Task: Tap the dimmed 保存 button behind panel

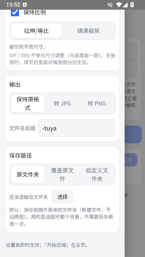Action: (x=131, y=160)
